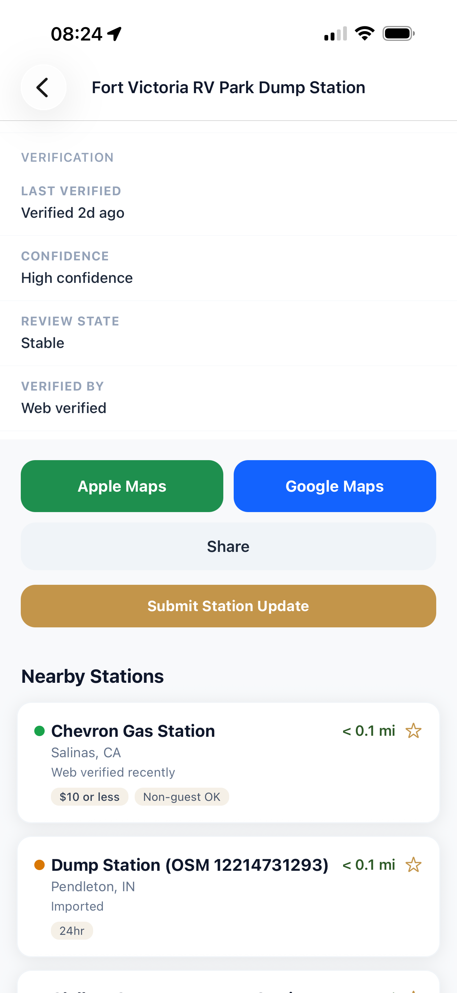The height and width of the screenshot is (993, 457).
Task: Star the Dump Station OSM 12214731293
Action: pos(413,865)
